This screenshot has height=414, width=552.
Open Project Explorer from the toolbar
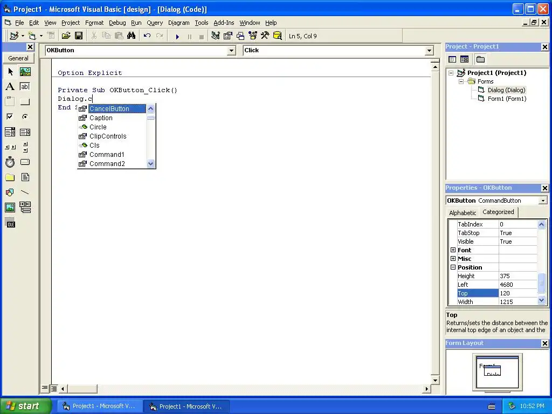pos(216,36)
